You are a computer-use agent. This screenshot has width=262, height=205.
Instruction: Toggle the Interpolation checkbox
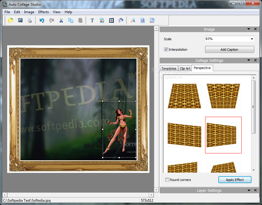(x=166, y=50)
